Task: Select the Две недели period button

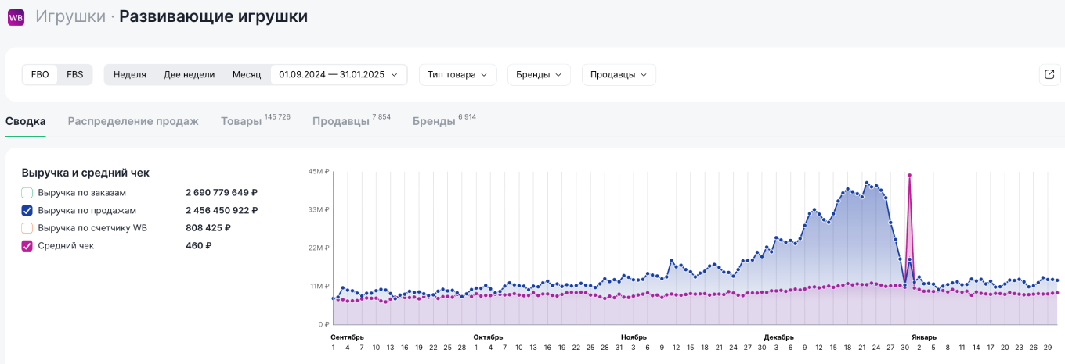Action: [189, 74]
